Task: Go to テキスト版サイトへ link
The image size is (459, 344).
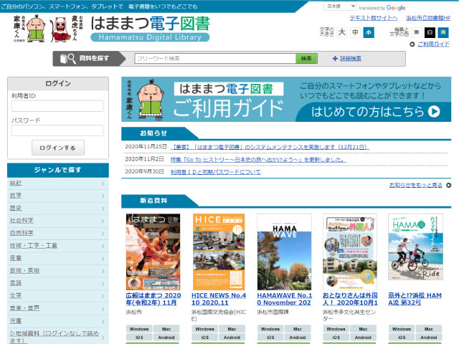Action: pos(374,18)
